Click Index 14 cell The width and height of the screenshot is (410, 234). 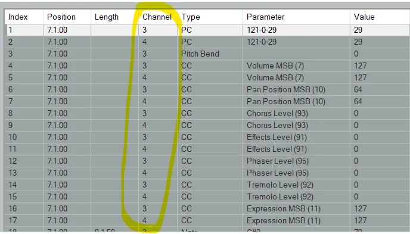pyautogui.click(x=24, y=185)
